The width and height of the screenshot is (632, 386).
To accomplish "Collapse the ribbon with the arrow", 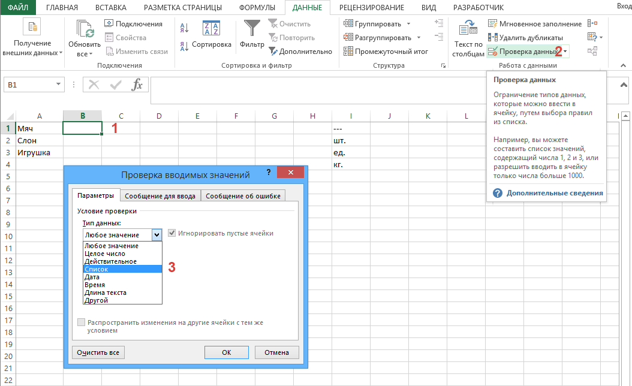I will 623,65.
